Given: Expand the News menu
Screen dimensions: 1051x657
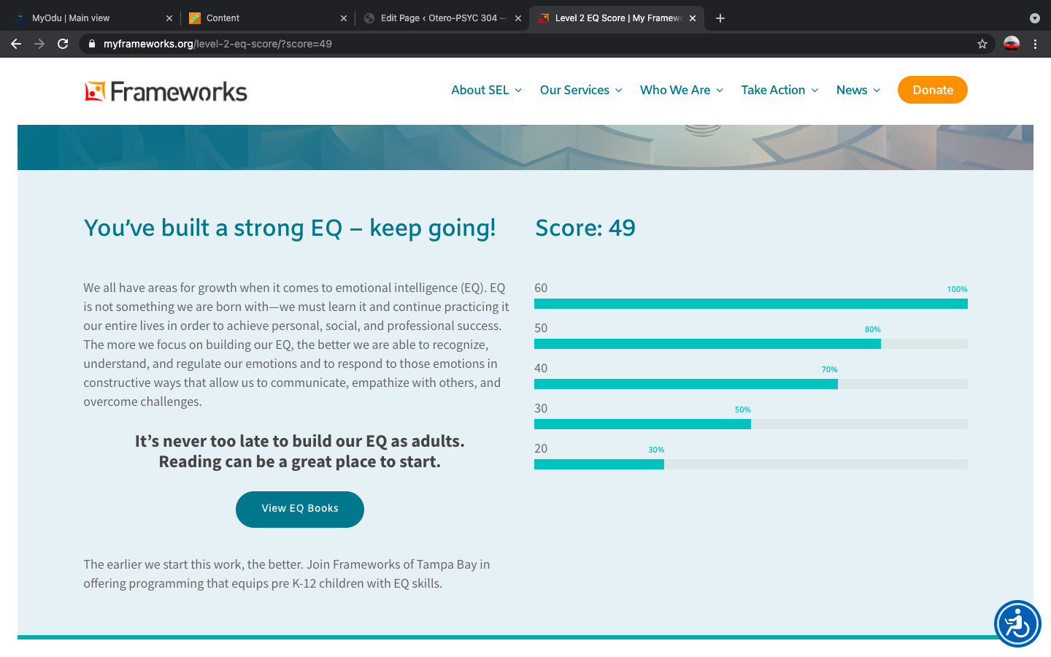Looking at the screenshot, I should coord(858,90).
